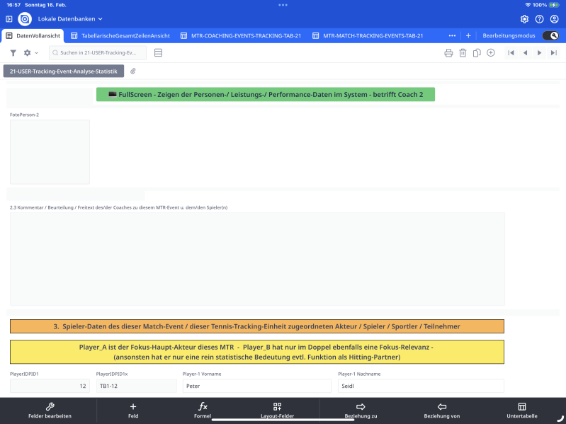Open settings gear in top bar
566x424 pixels.
pyautogui.click(x=524, y=19)
